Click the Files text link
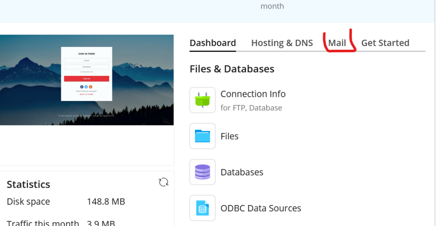Screen dimensions: 436x226 229,136
